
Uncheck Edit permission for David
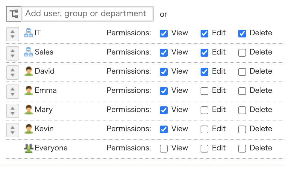pyautogui.click(x=204, y=72)
